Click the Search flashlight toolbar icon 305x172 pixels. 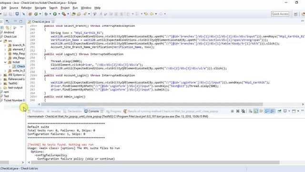85,14
